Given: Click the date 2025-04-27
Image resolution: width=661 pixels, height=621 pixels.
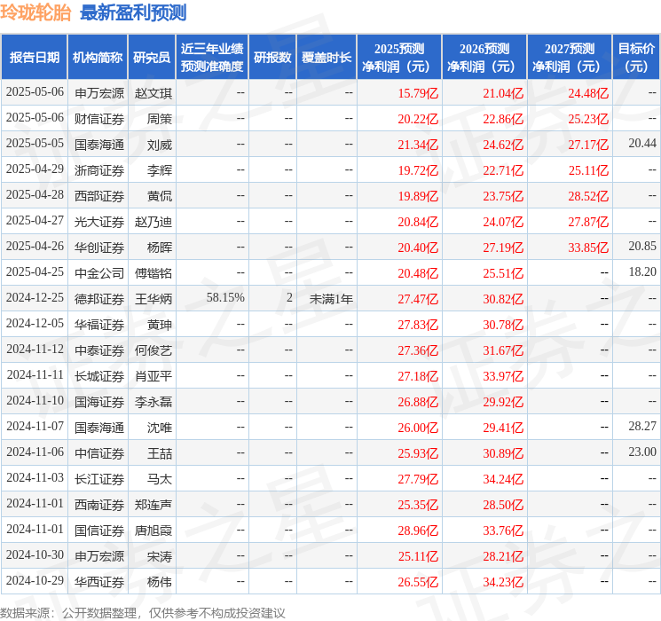Looking at the screenshot, I should [35, 221].
